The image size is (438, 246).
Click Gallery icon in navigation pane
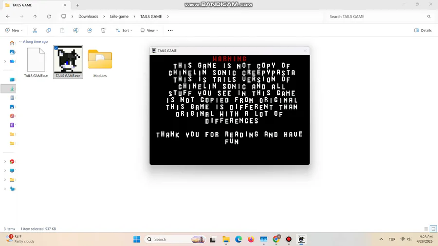(12, 52)
